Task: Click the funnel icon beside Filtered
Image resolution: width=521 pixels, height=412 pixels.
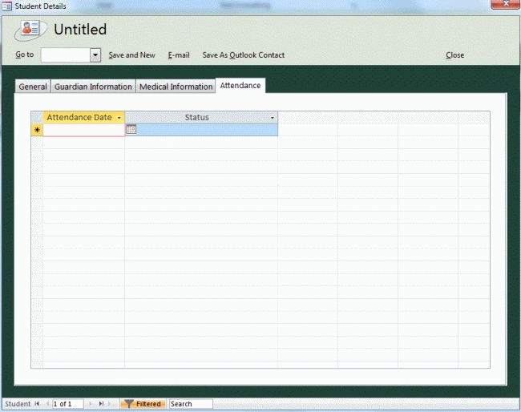Action: [x=128, y=404]
